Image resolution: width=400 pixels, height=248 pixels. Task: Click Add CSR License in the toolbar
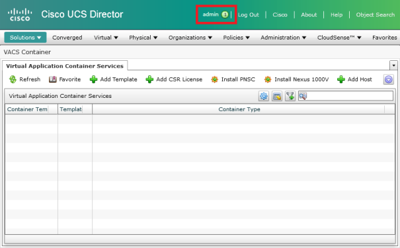pos(174,79)
